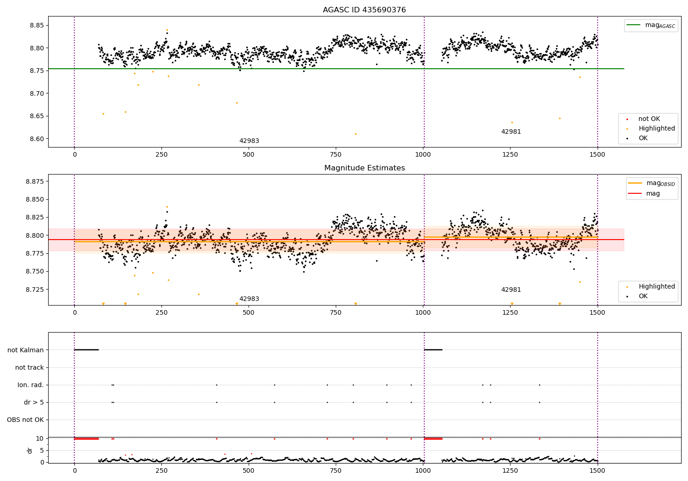Image resolution: width=688 pixels, height=481 pixels.
Task: Click the 'AGASC ID 435690376' plot title
Action: (364, 10)
